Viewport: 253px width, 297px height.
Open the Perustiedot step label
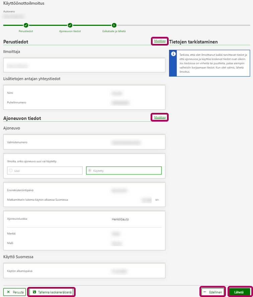tap(26, 31)
